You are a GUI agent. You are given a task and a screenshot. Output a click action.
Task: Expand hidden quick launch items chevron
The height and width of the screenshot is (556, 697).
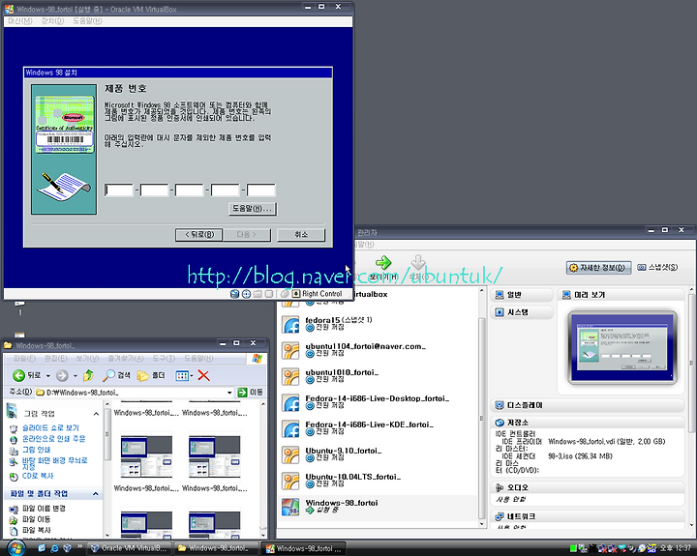click(80, 546)
